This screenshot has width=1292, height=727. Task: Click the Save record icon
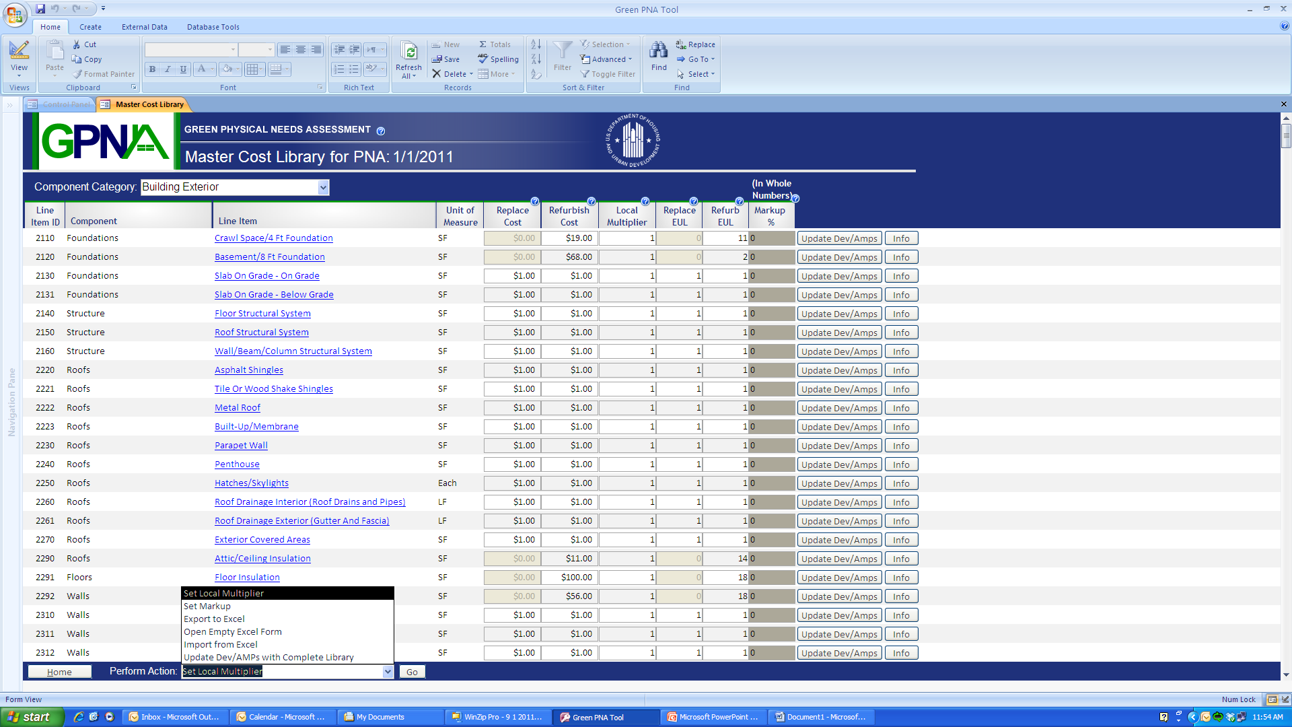(437, 59)
